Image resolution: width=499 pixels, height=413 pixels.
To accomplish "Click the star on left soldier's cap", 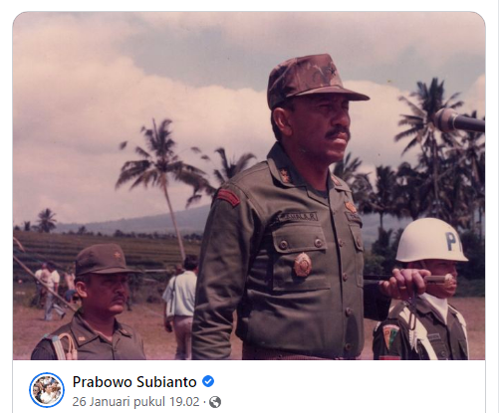I will tap(117, 255).
